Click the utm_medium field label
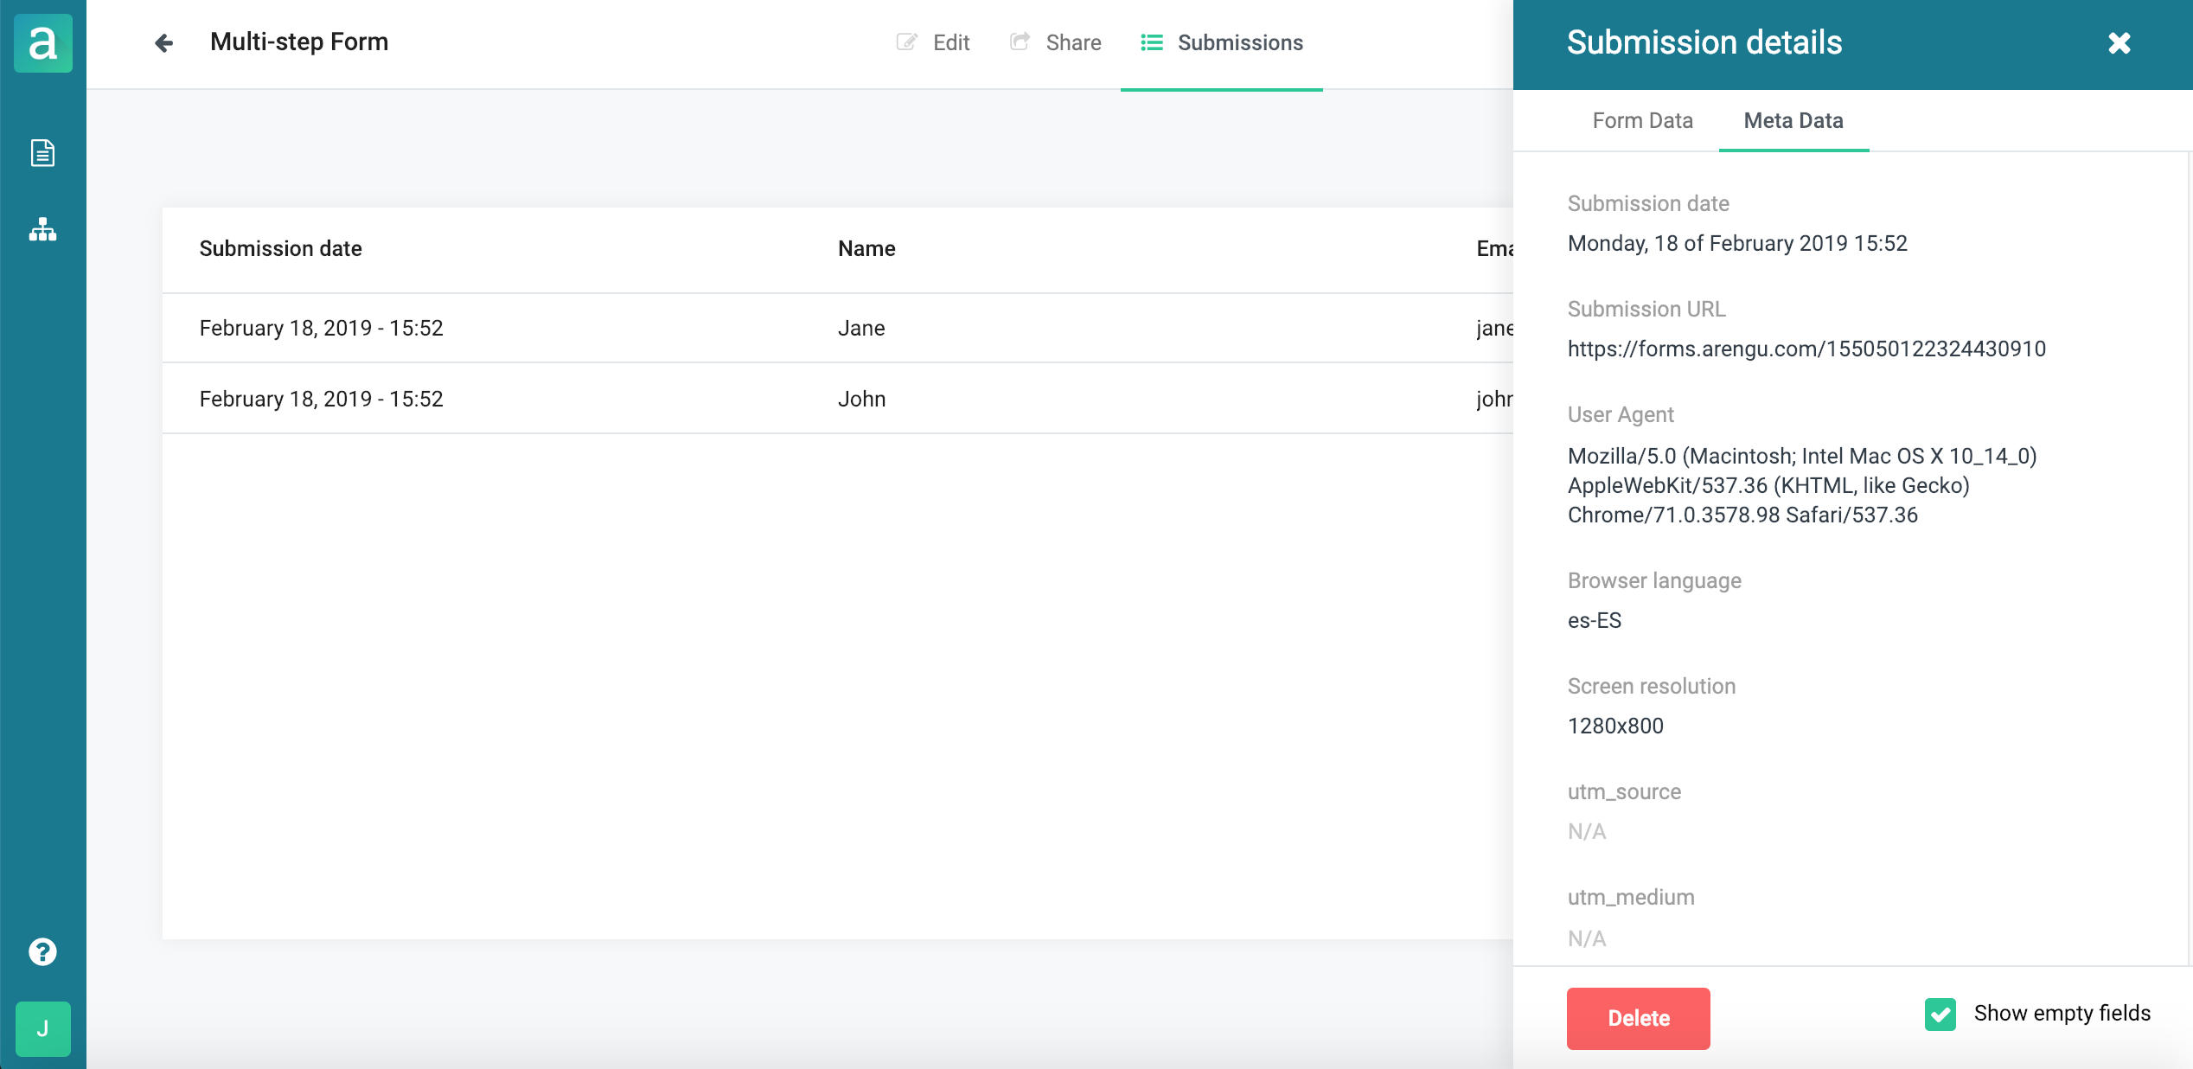2193x1069 pixels. [x=1631, y=897]
